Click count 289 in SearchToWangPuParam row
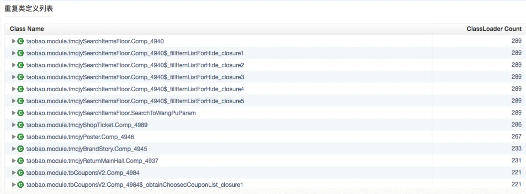Screen dimensions: 526x194 [x=516, y=113]
